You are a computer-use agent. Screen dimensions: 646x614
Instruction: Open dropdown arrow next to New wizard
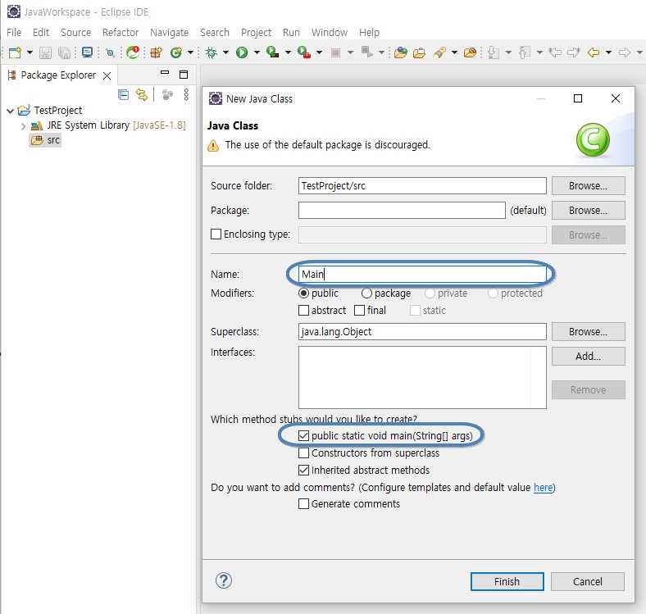click(30, 52)
